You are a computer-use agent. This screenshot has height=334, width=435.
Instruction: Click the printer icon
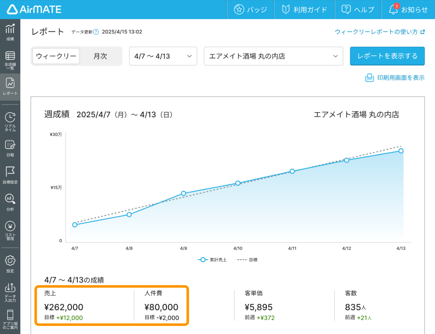point(369,78)
